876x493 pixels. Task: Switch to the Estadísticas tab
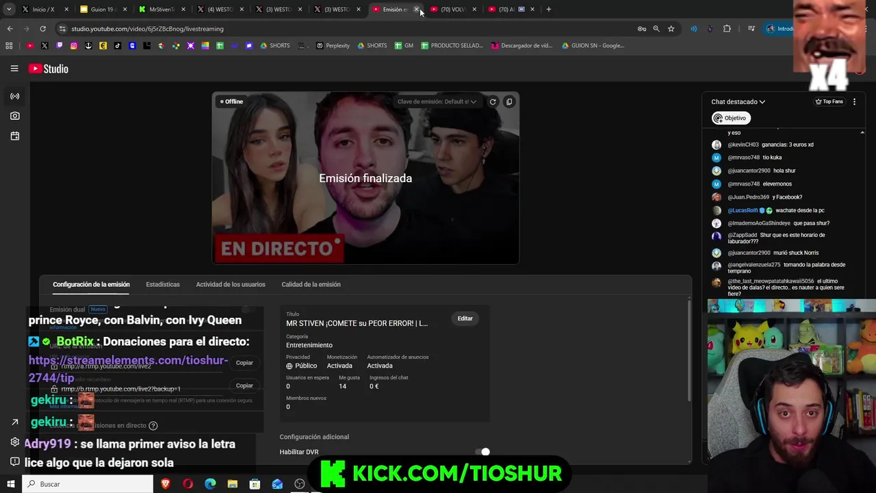point(163,284)
